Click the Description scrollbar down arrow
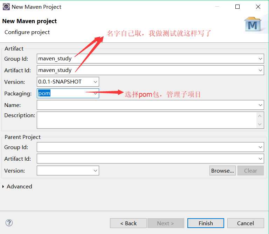269x234 pixels. (260, 124)
